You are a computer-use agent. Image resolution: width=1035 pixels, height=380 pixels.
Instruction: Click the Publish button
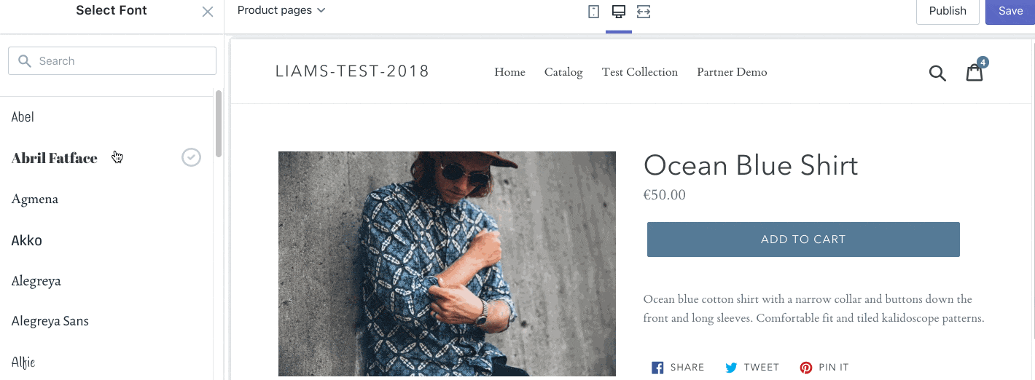pyautogui.click(x=948, y=11)
